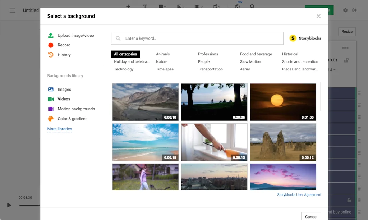368x220 pixels.
Task: Switch to the Nature category
Action: click(x=162, y=61)
